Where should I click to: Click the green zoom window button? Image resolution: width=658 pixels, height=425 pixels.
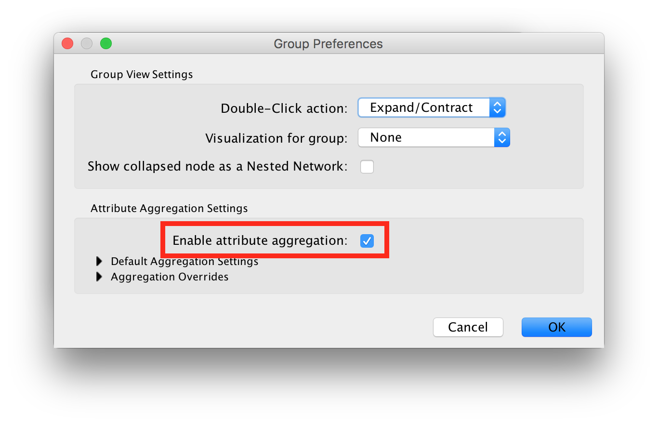[x=106, y=43]
